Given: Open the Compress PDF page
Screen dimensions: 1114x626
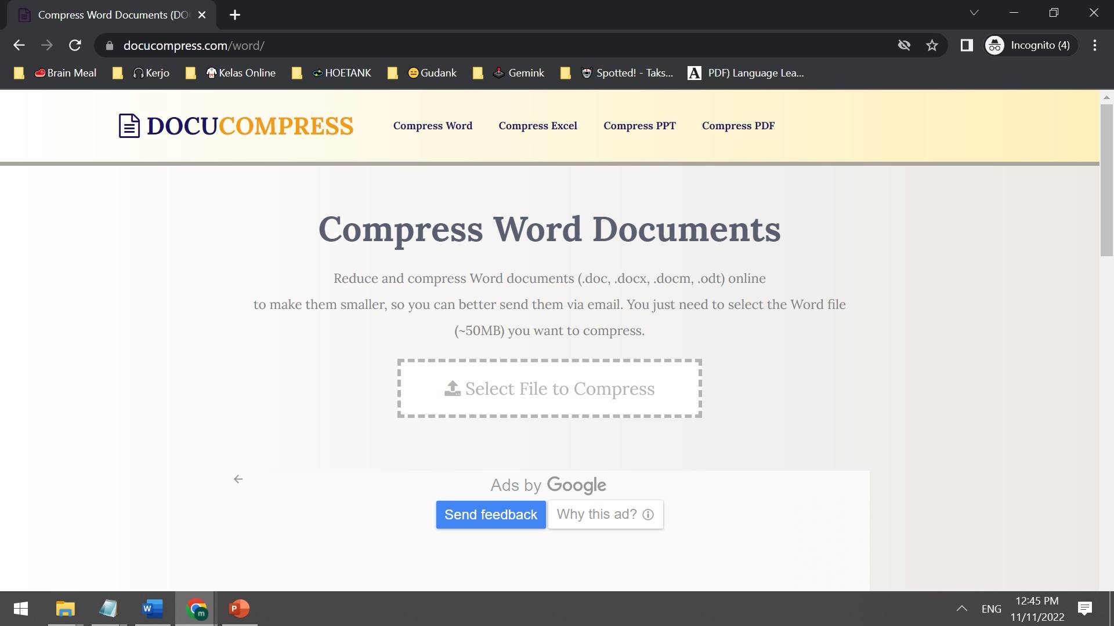Looking at the screenshot, I should coord(738,125).
